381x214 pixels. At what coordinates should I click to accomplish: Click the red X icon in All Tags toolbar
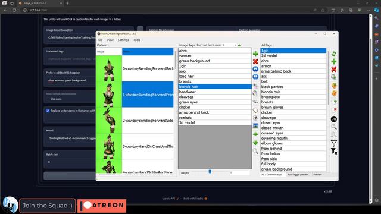click(334, 69)
